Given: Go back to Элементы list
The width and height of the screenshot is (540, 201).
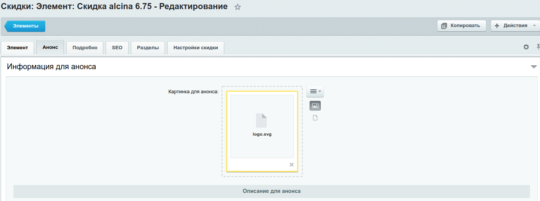Looking at the screenshot, I should 25,26.
